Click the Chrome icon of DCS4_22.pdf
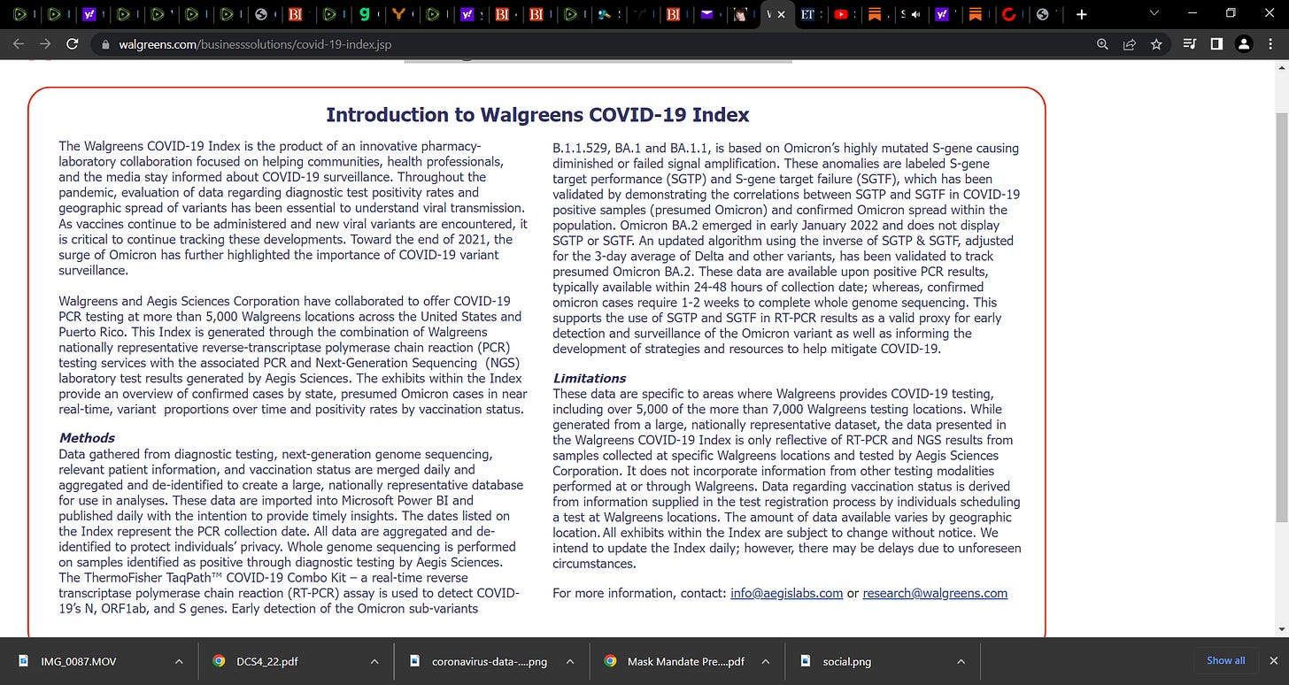The image size is (1289, 685). pyautogui.click(x=219, y=661)
